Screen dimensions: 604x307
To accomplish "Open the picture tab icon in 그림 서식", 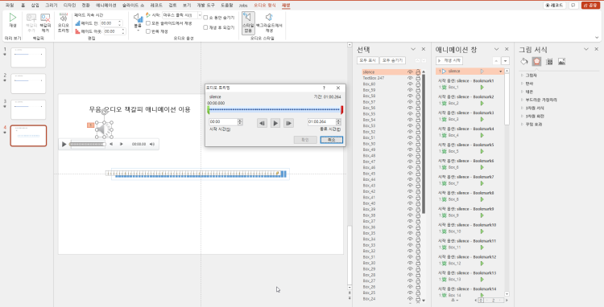I will 561,61.
